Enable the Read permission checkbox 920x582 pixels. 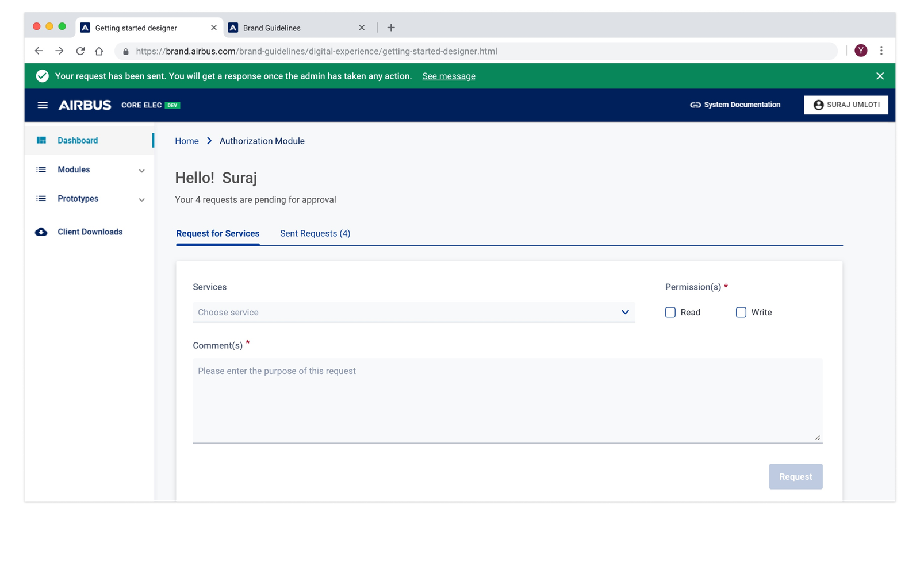click(670, 313)
